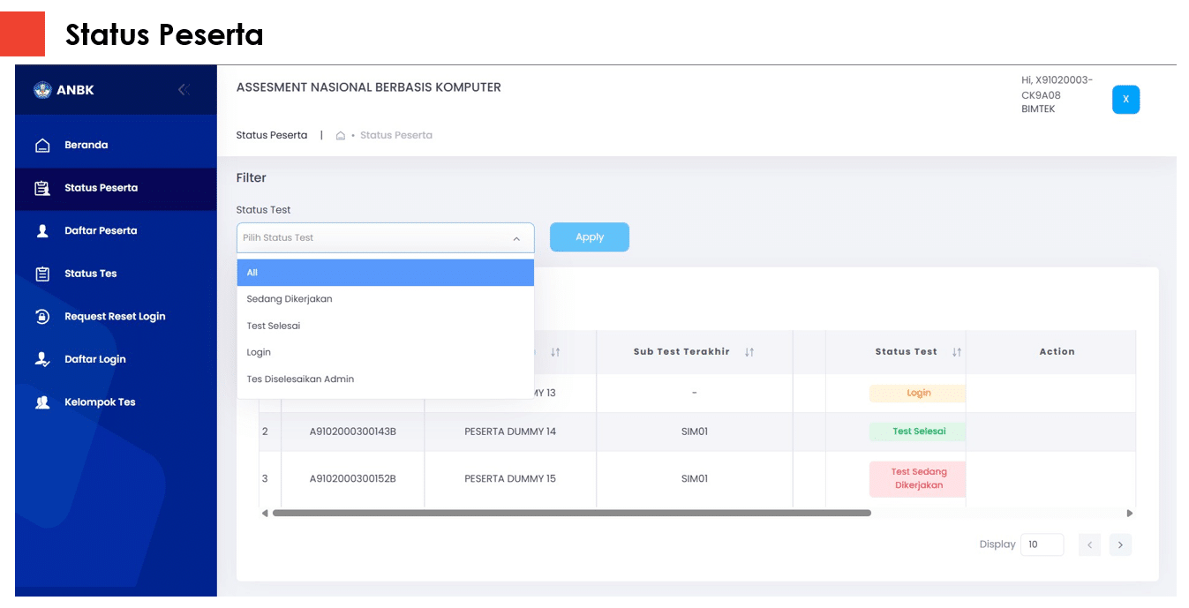Choose Test Selesai option in dropdown
Image resolution: width=1189 pixels, height=608 pixels.
(386, 326)
